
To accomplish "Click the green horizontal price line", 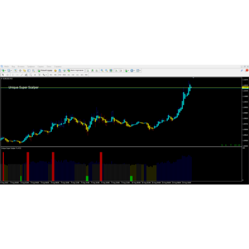I will [x=121, y=88].
